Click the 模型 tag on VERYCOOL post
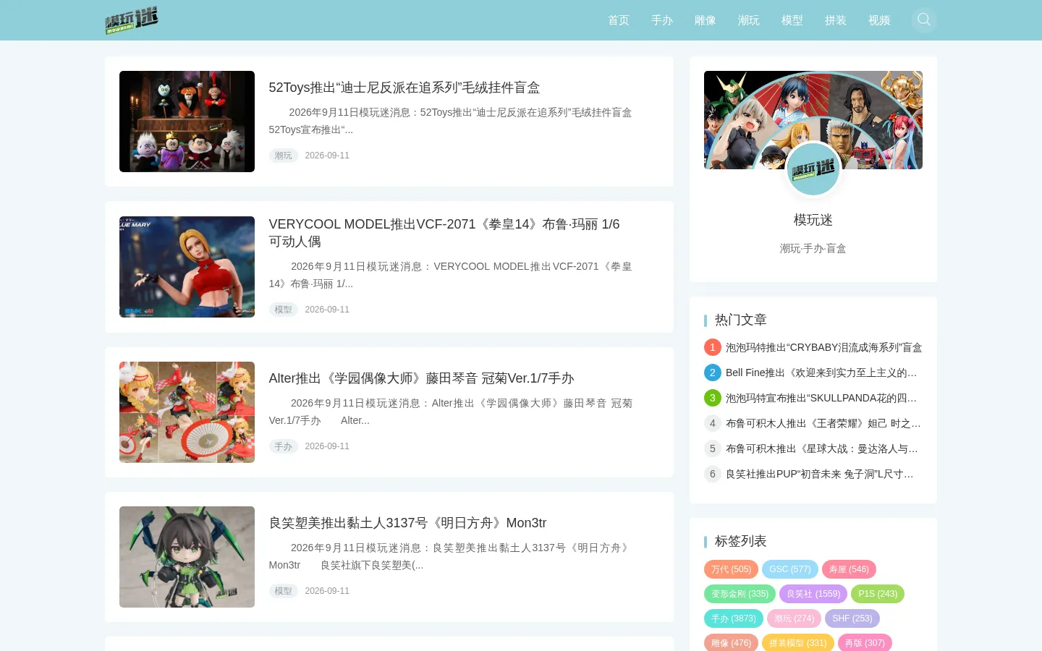The height and width of the screenshot is (651, 1042). tap(284, 310)
